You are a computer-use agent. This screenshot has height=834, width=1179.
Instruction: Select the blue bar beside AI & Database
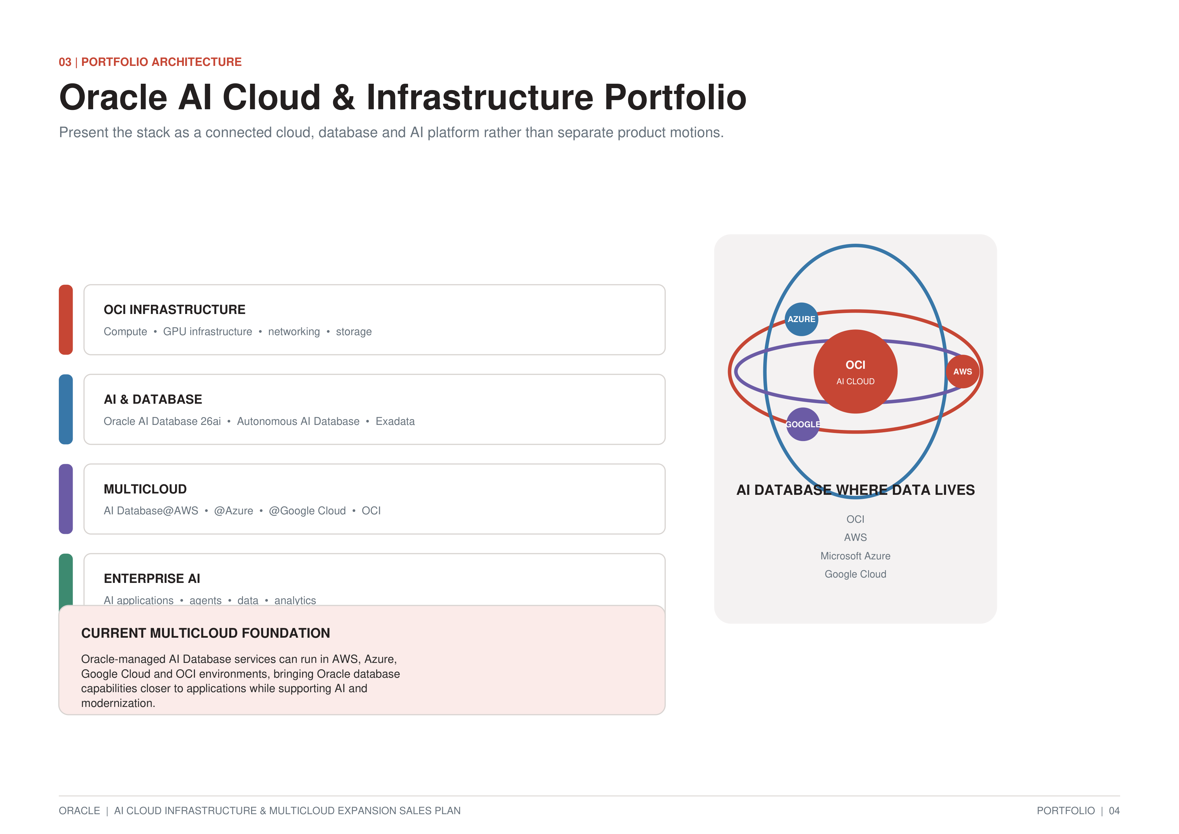[66, 409]
